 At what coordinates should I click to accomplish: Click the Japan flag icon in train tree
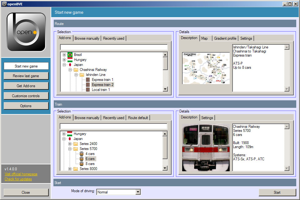(70, 139)
